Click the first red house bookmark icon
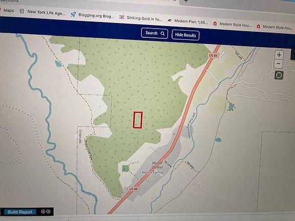Screen dimensions: 295x221 (215, 24)
